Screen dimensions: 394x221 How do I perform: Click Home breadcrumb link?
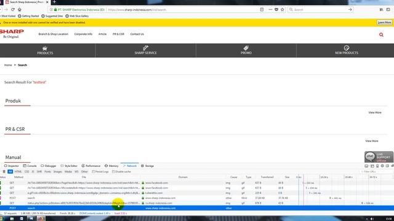point(8,65)
